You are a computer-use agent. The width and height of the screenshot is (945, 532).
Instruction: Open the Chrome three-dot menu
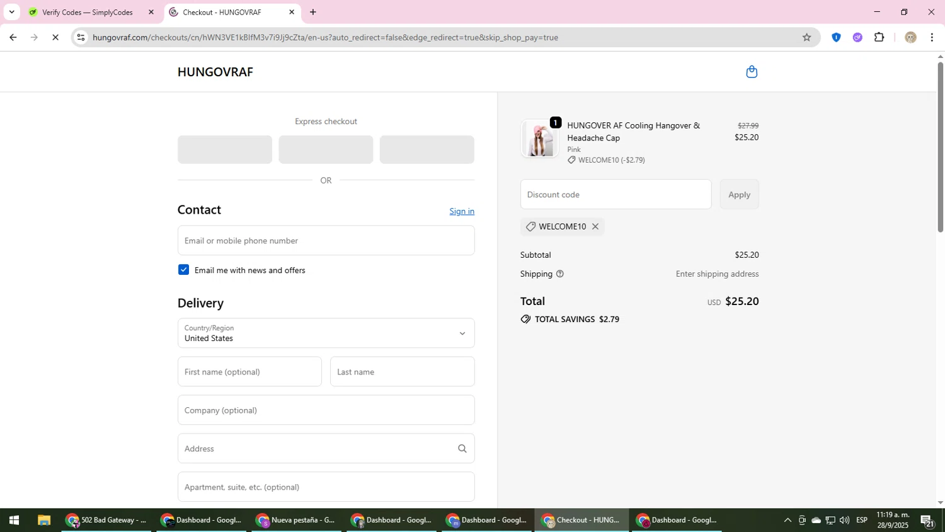pos(932,37)
